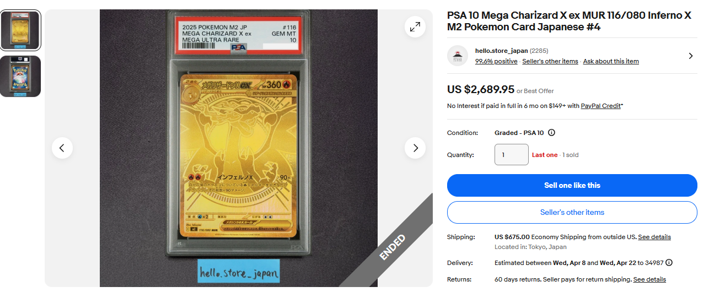Open shipping See details link
The width and height of the screenshot is (709, 292).
pos(654,237)
